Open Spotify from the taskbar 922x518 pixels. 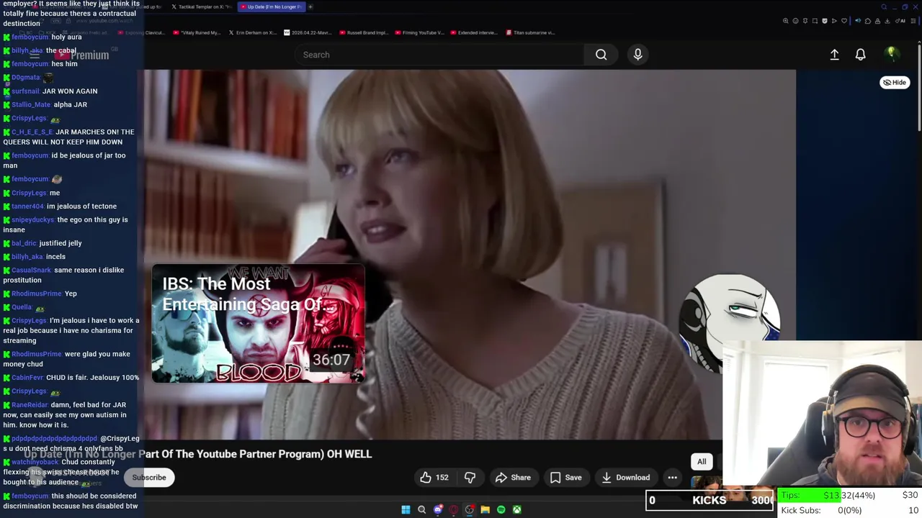(x=501, y=509)
